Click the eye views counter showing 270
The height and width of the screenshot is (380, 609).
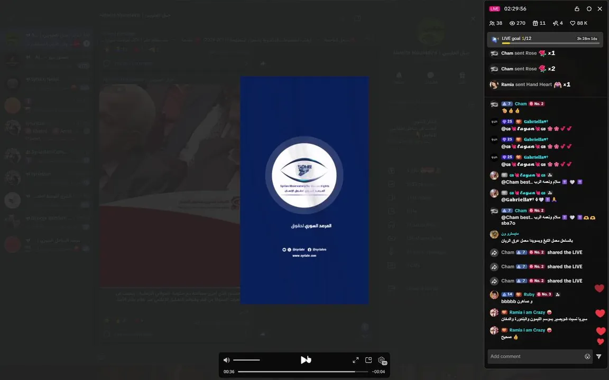pyautogui.click(x=518, y=23)
